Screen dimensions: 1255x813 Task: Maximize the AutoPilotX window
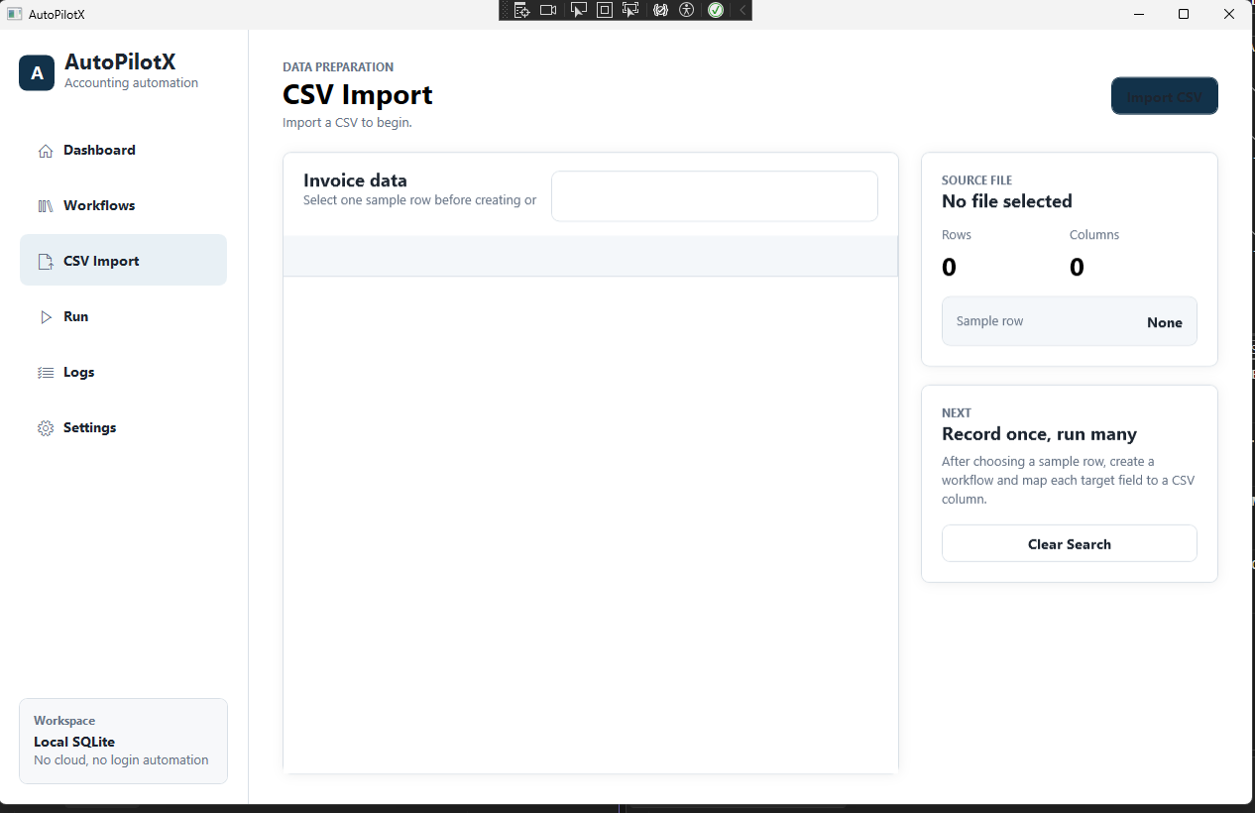[1184, 14]
